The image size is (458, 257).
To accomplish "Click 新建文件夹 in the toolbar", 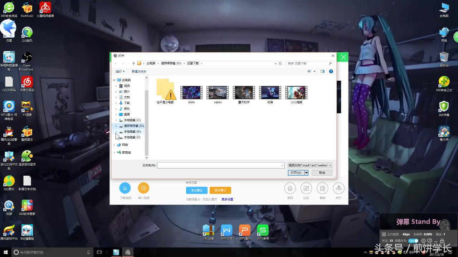I will click(x=139, y=71).
